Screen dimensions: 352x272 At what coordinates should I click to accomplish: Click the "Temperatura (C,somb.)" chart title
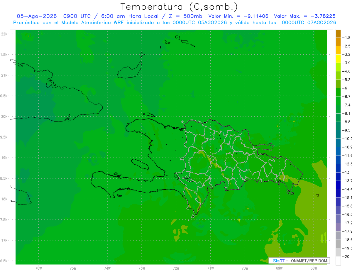[x=179, y=7]
